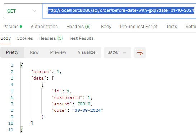Select the Pretty view
This screenshot has height=134, width=196.
12,52
